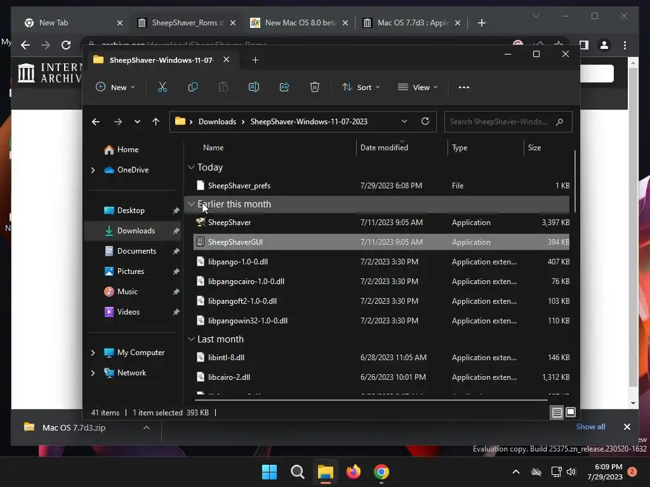Add a new File Explorer tab
650x487 pixels.
coord(255,60)
